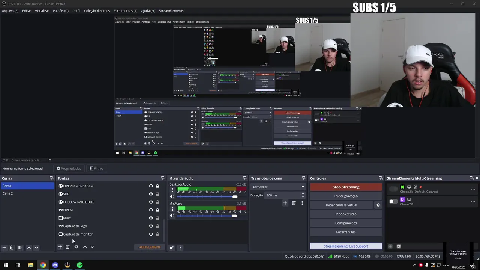This screenshot has height=270, width=480.
Task: Move the scene down in Cenas
Action: (36, 247)
